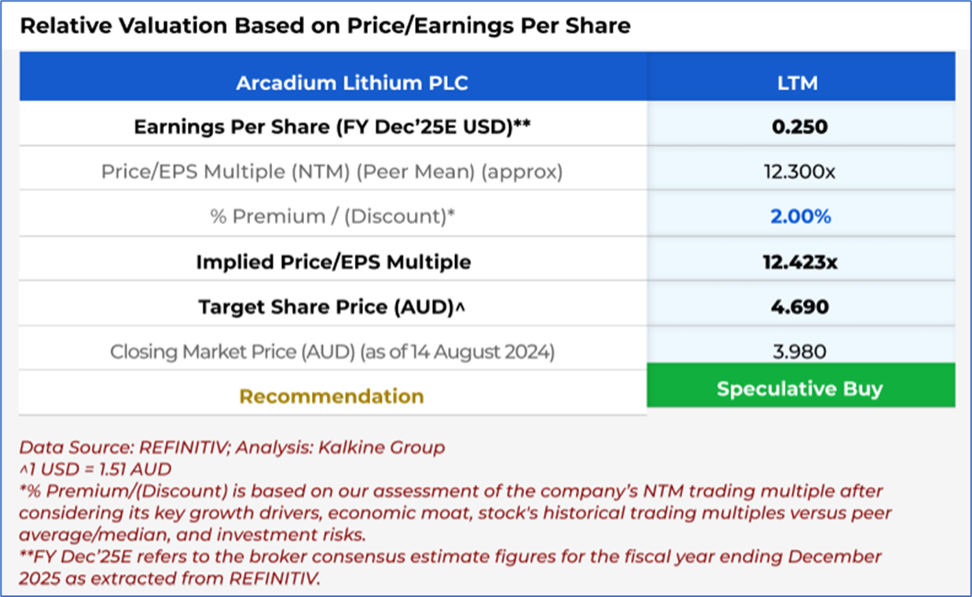Click the 0.250 EPS value

coord(799,126)
